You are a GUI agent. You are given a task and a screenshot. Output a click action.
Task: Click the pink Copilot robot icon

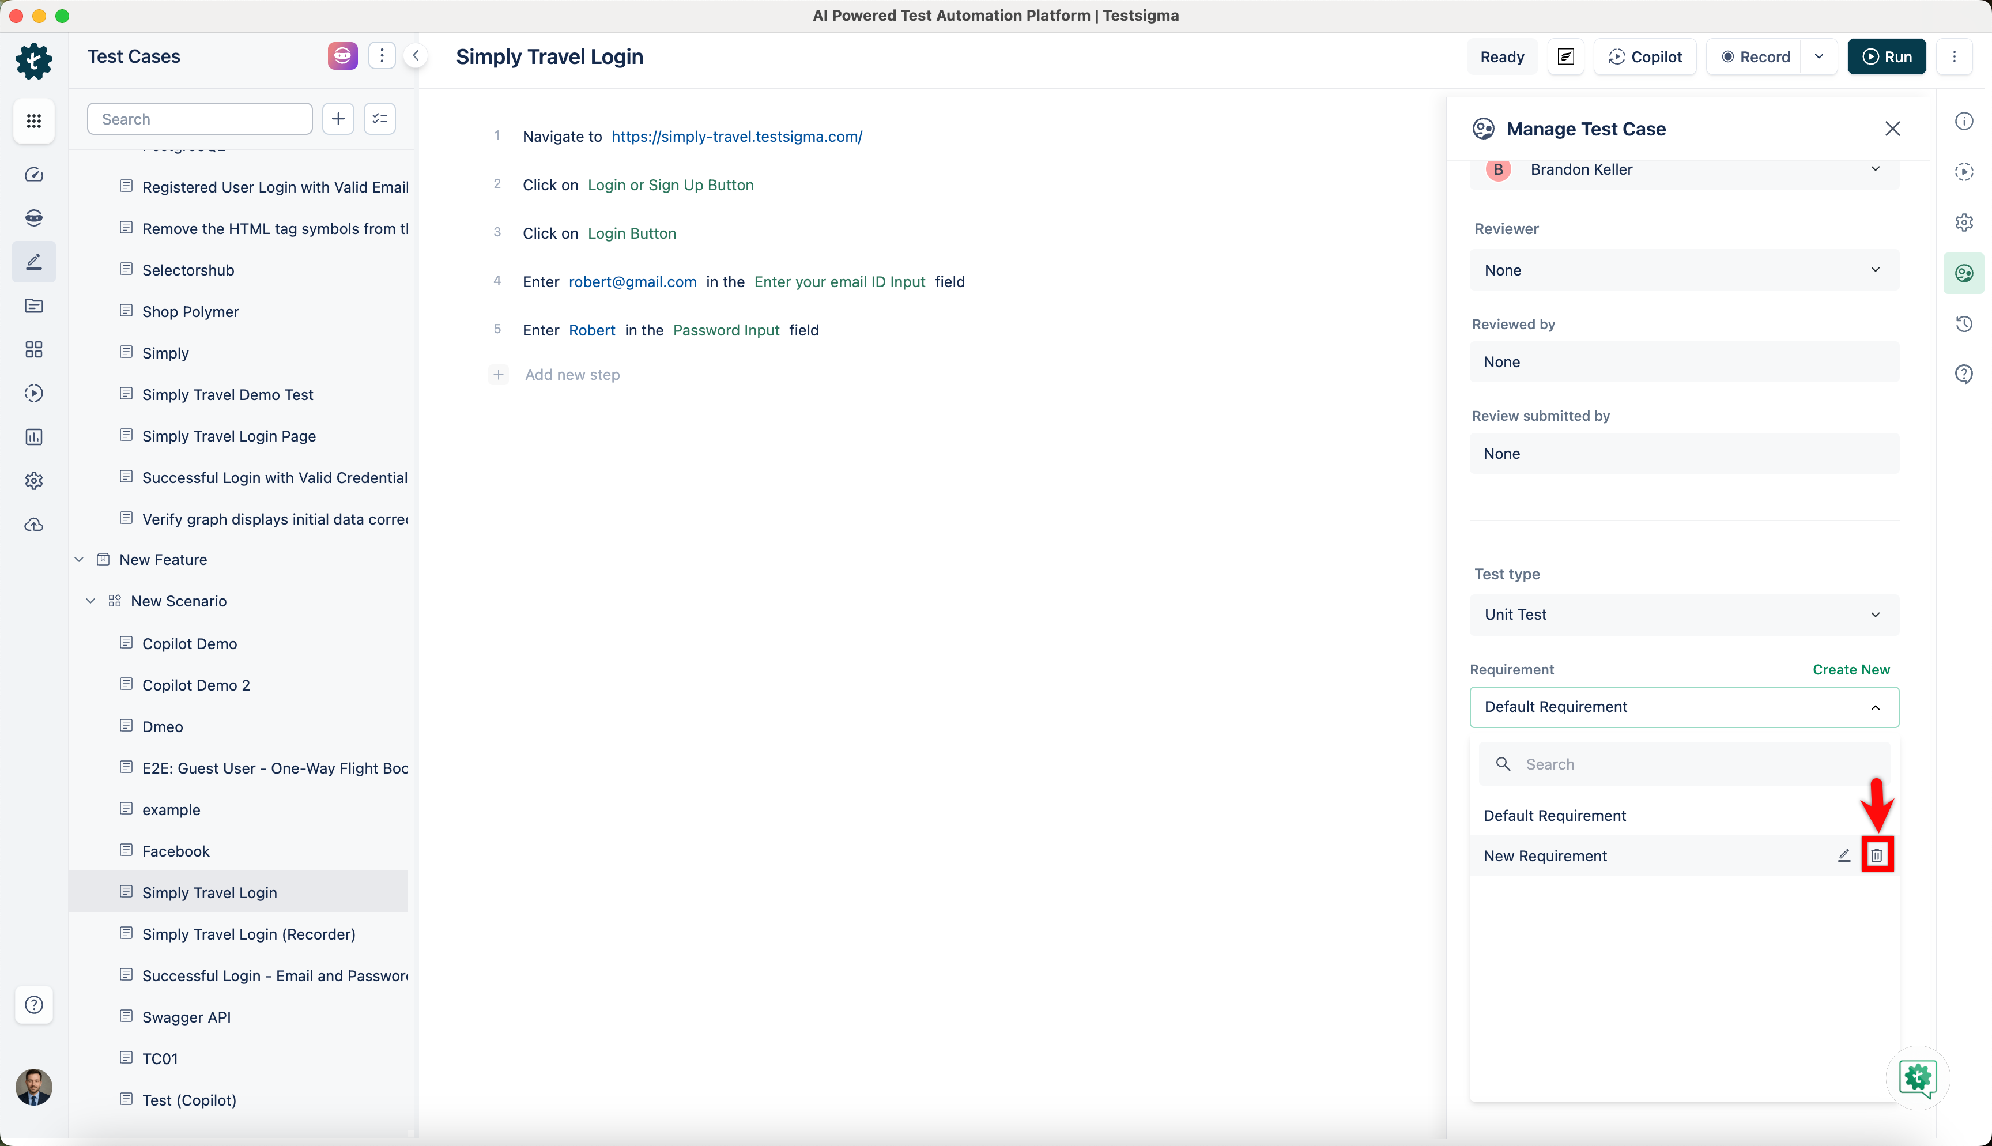(343, 56)
